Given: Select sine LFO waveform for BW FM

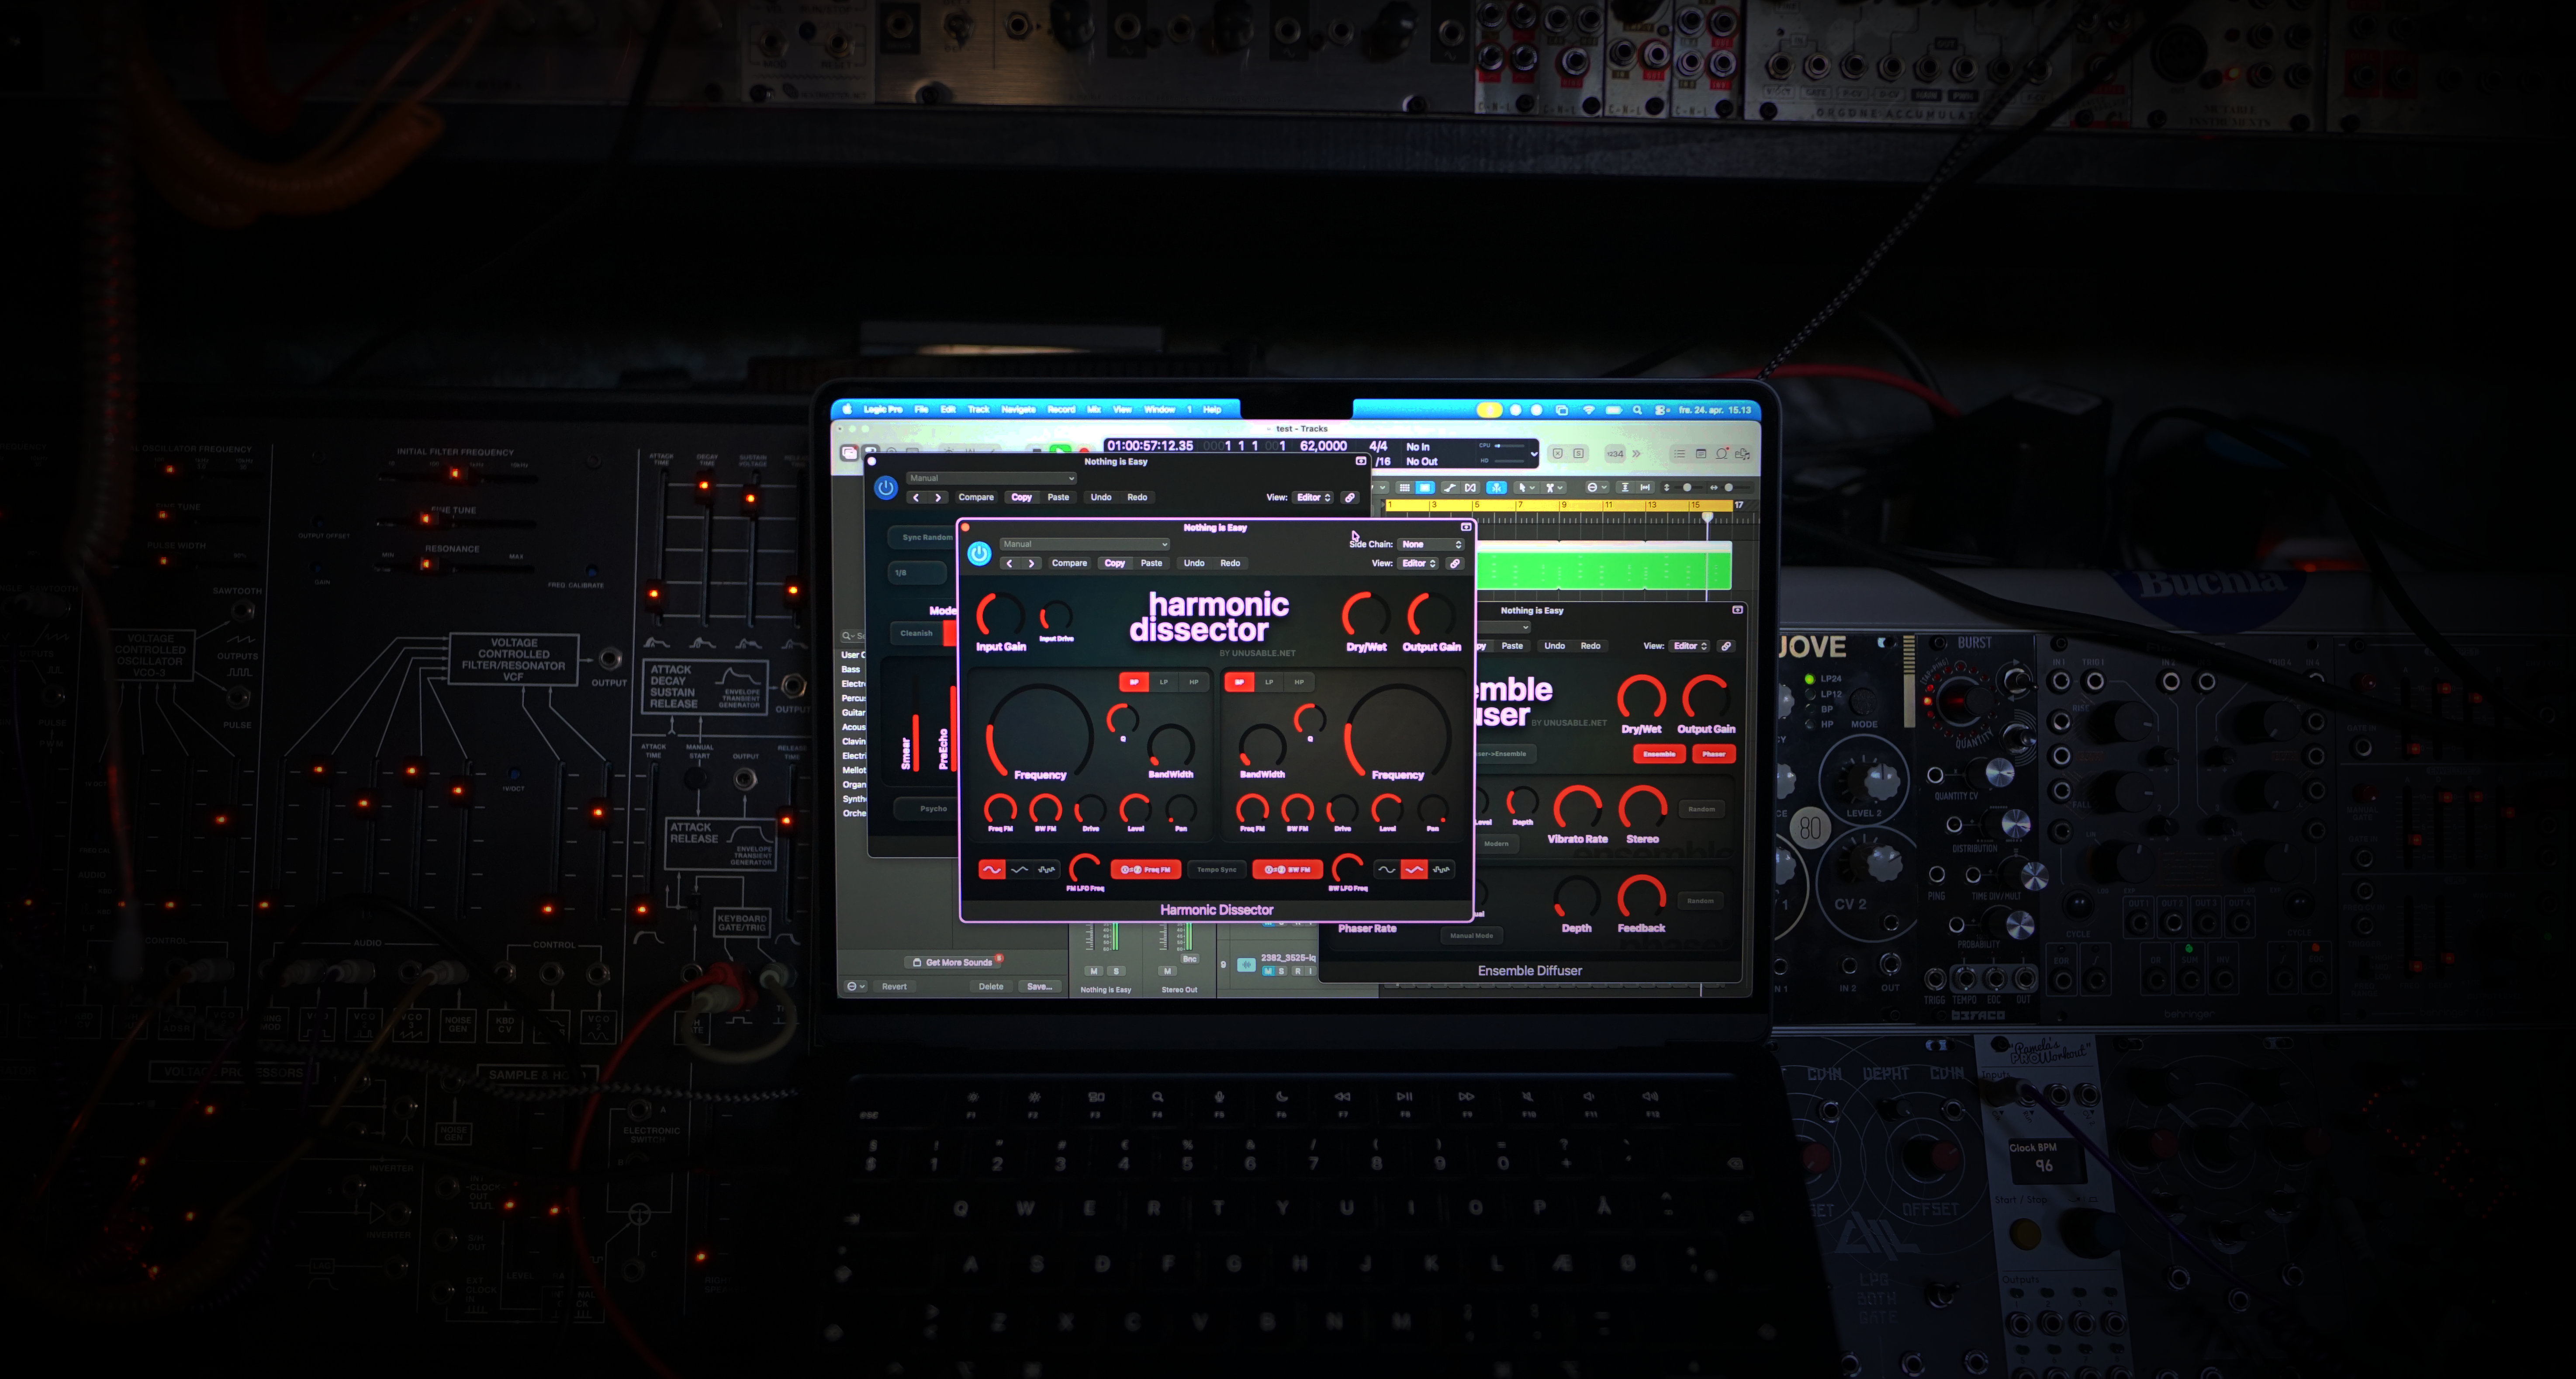Looking at the screenshot, I should point(1386,870).
